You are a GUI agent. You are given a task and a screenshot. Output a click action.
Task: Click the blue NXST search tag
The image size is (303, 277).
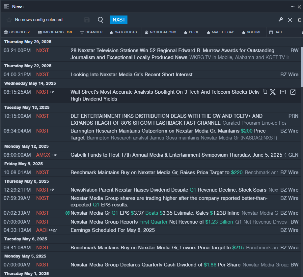(119, 20)
